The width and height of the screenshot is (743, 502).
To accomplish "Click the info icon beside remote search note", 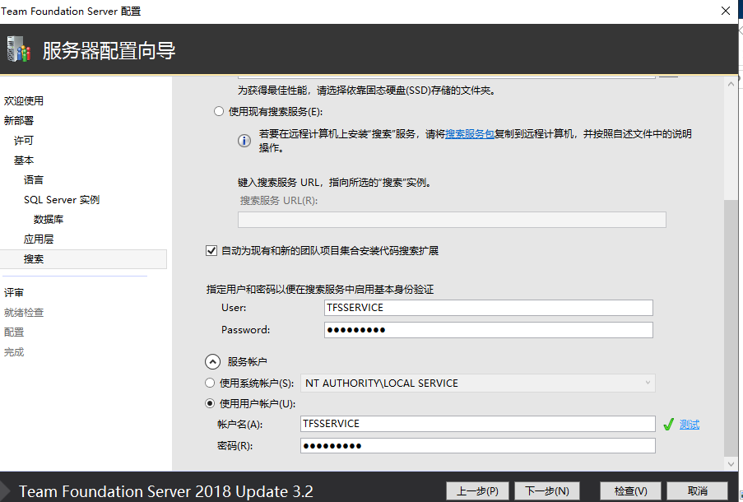I will (x=244, y=141).
